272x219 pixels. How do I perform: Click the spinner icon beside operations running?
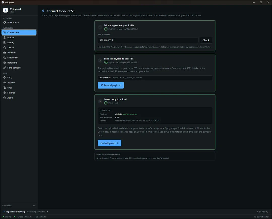[x=4, y=212]
